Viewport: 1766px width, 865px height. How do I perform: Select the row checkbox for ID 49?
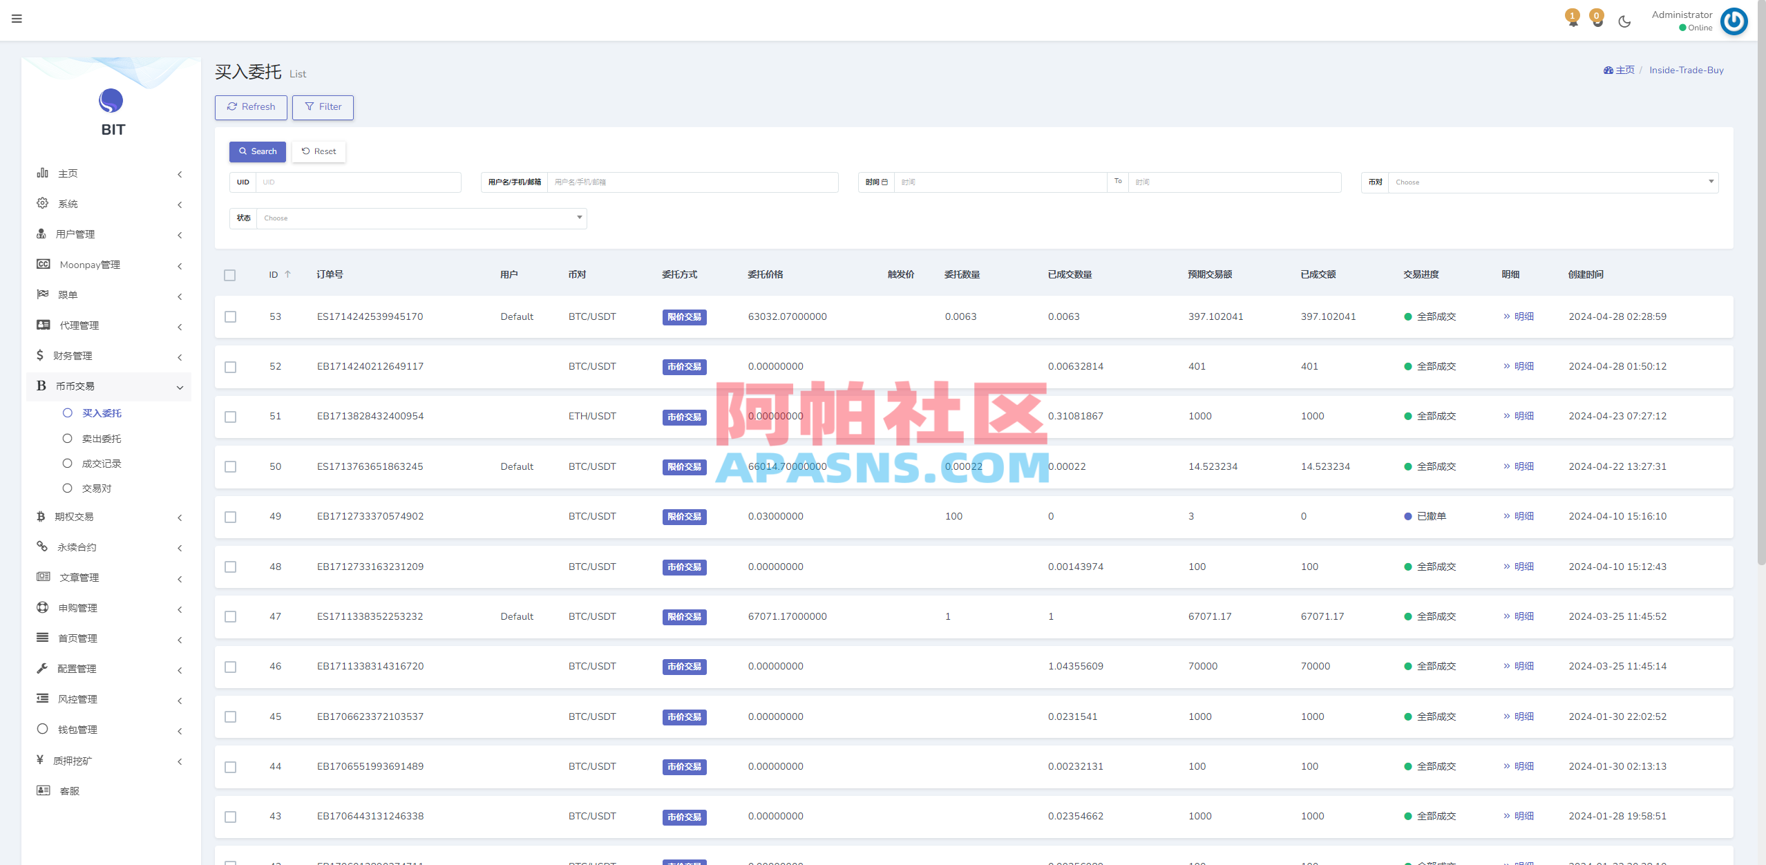[230, 517]
